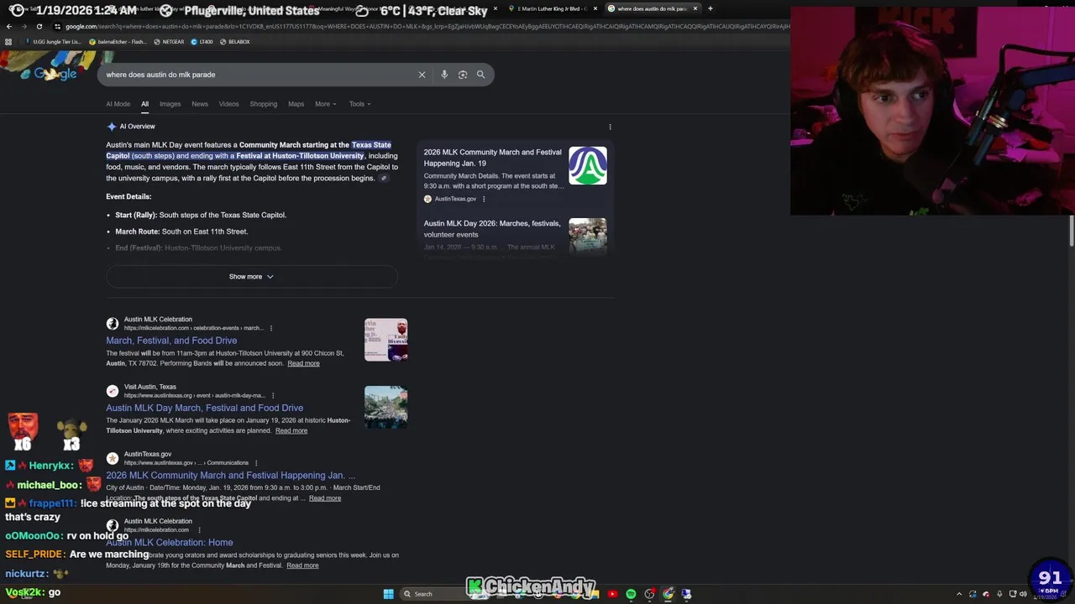Click the Google logo
The height and width of the screenshot is (604, 1075).
(x=55, y=74)
